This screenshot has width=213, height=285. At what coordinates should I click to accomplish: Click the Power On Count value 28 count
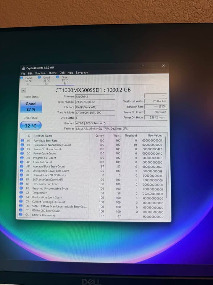(156, 112)
